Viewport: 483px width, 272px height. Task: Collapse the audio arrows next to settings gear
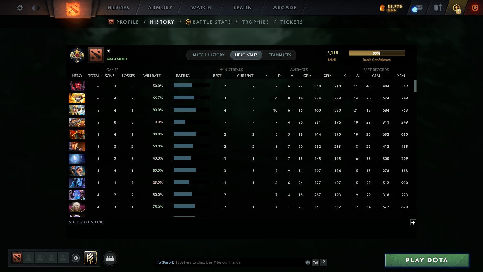[x=35, y=8]
